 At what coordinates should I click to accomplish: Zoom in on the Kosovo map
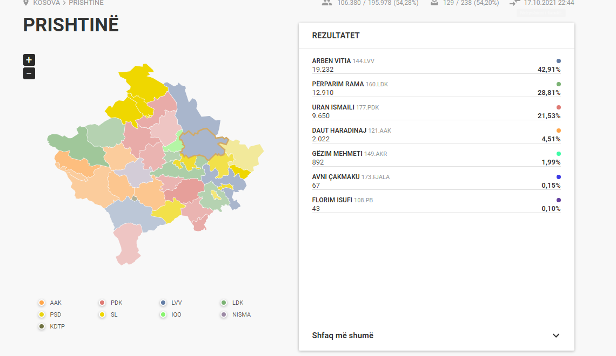(29, 60)
